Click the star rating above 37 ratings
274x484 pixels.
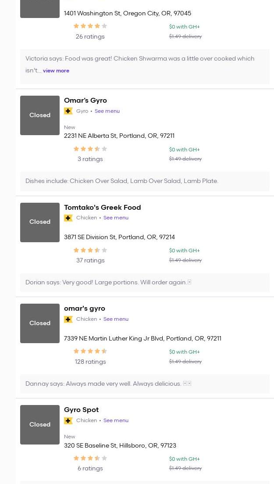(90, 251)
